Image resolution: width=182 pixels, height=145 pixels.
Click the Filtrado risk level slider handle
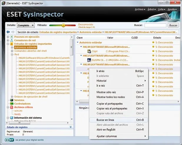tap(63, 25)
